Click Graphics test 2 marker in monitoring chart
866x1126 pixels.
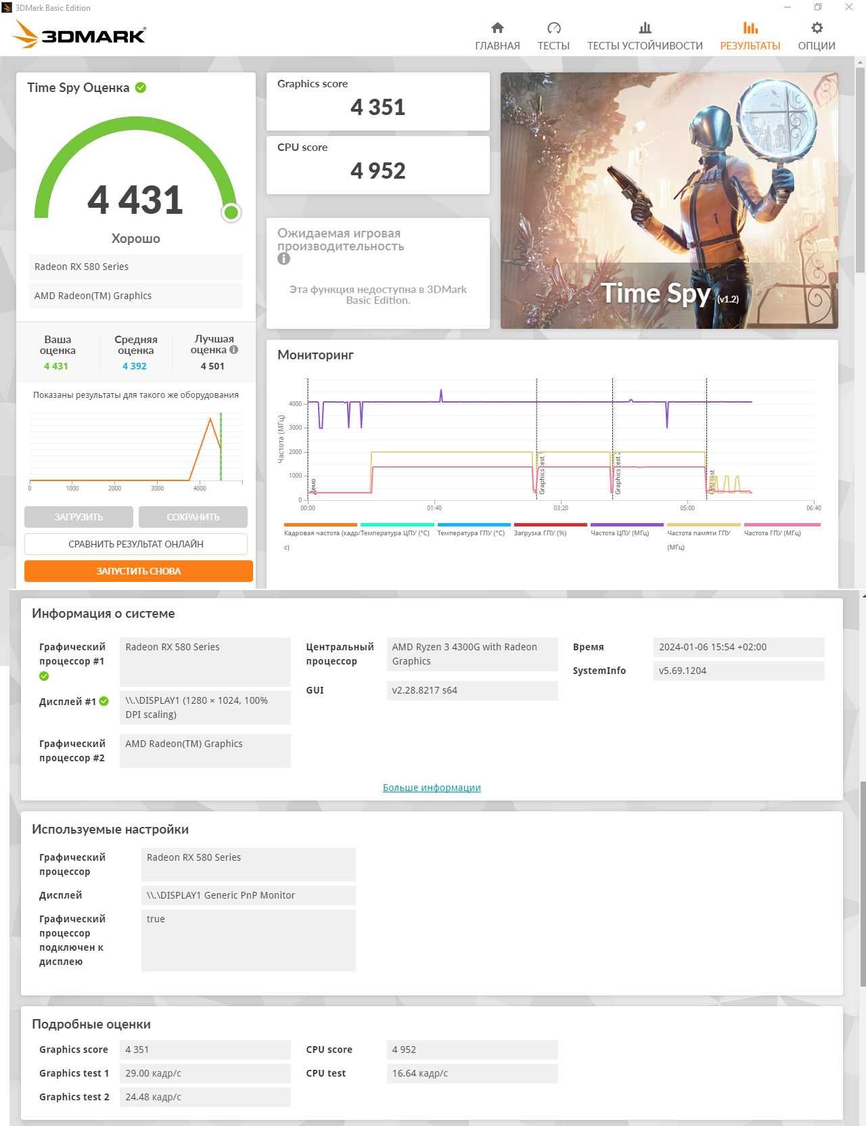click(x=618, y=474)
